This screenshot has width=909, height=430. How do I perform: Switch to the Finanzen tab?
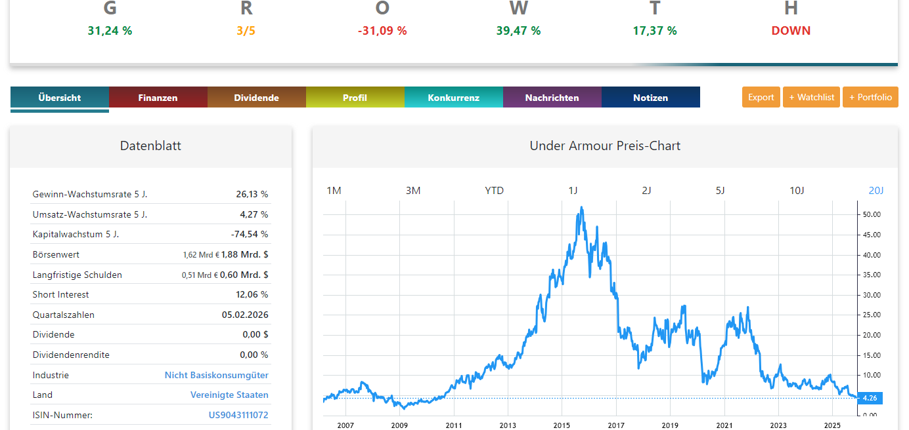coord(158,97)
